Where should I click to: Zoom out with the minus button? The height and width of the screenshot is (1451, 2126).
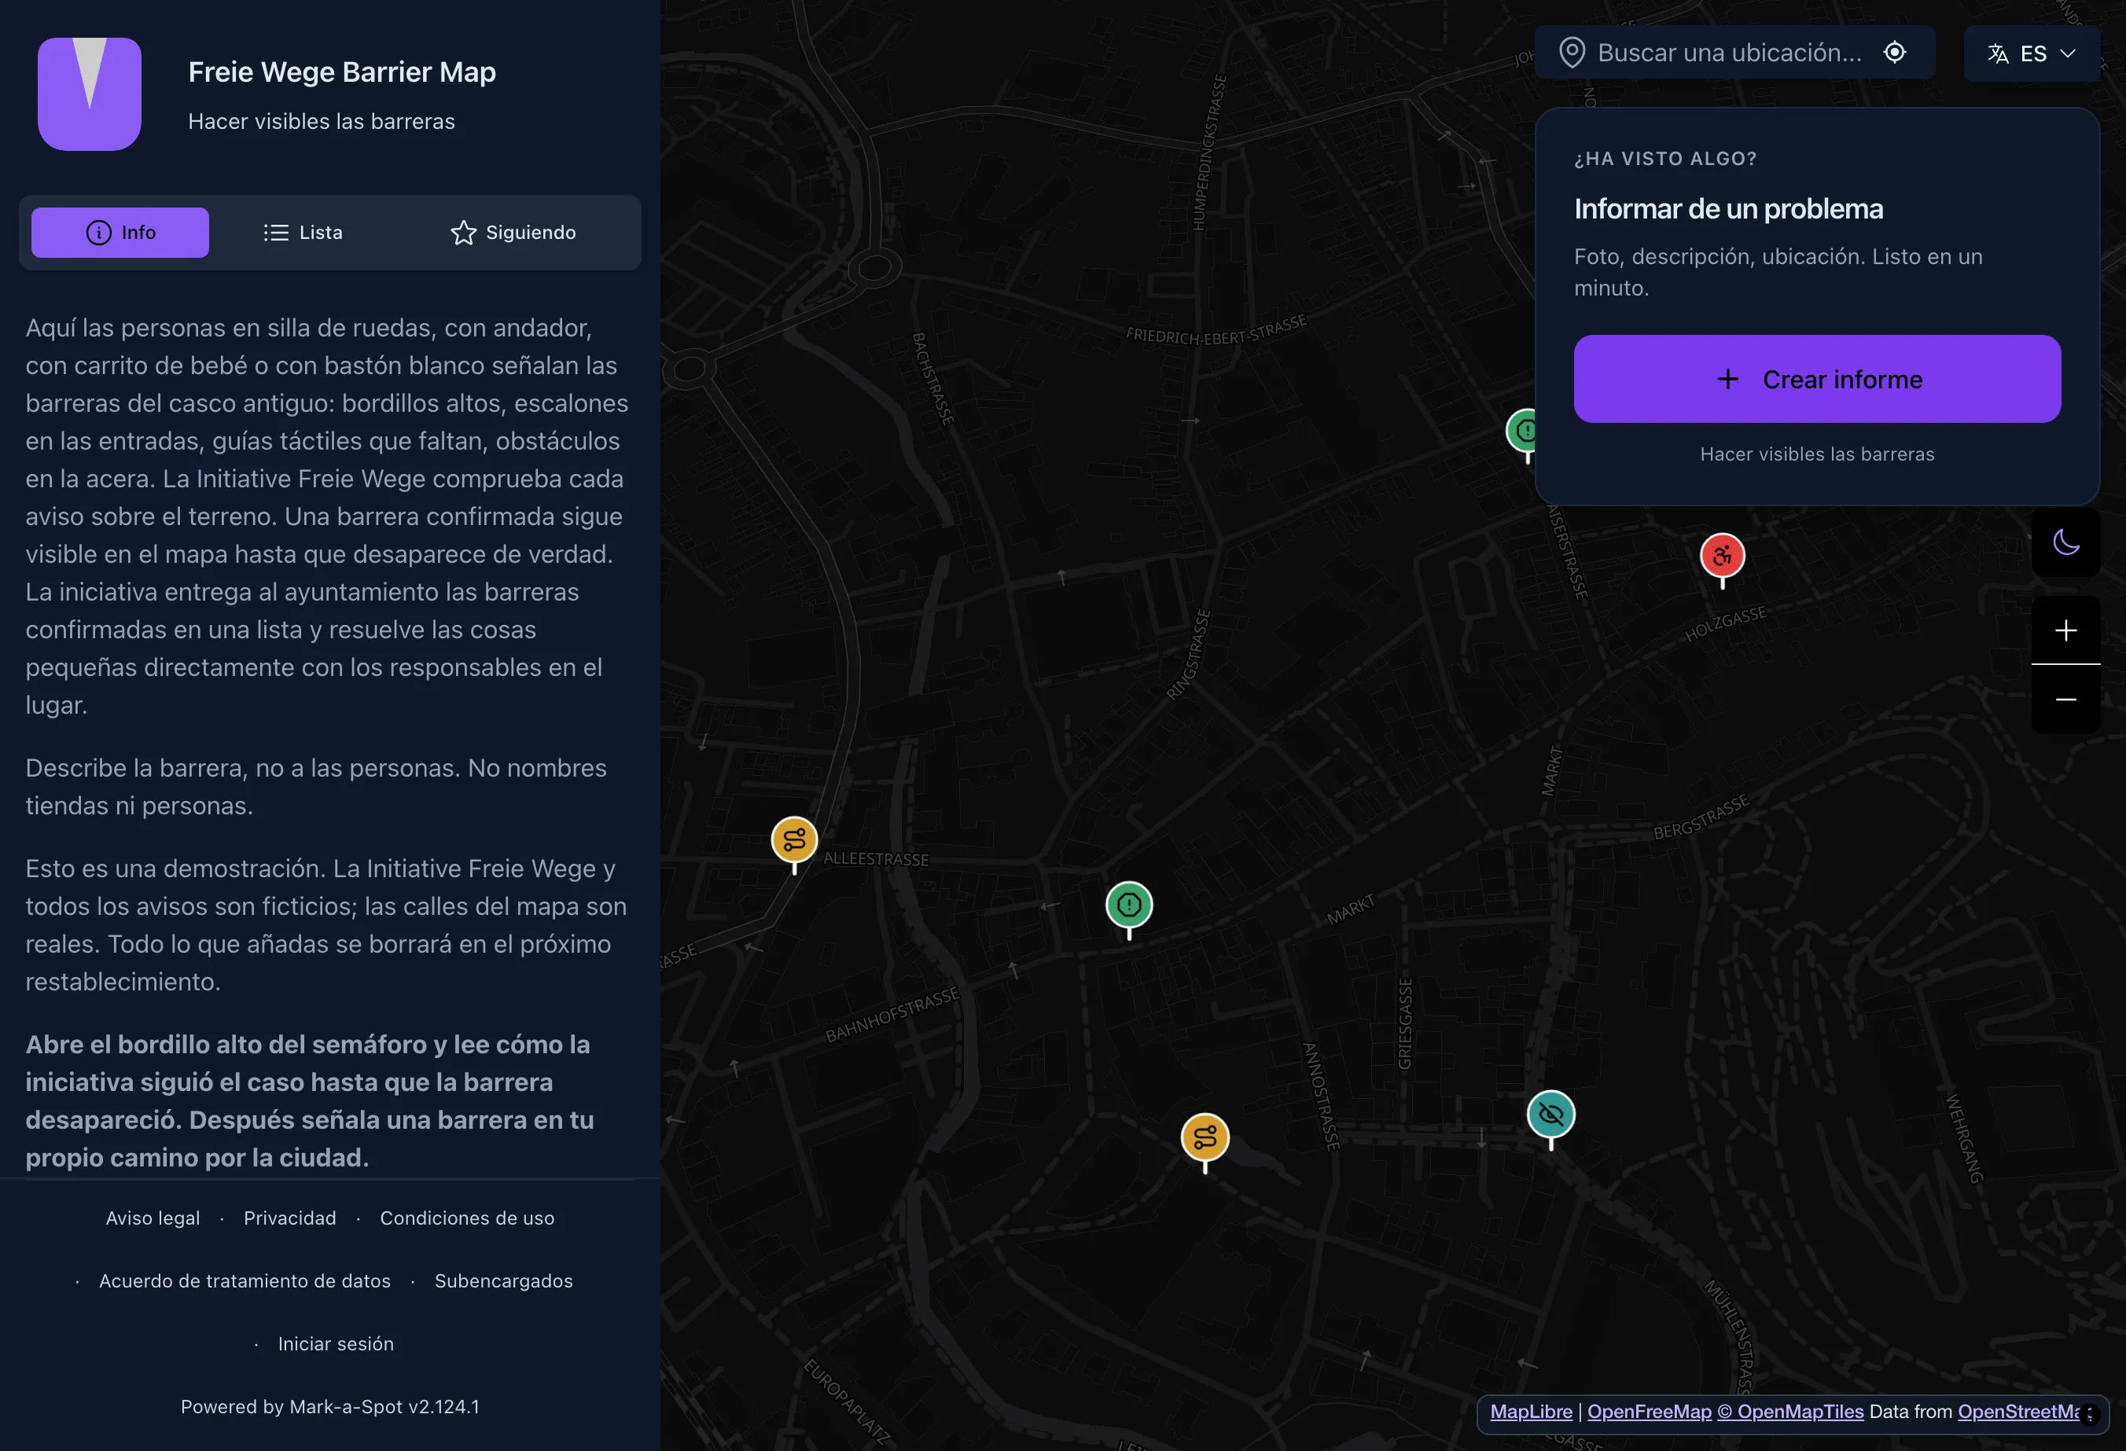2065,700
